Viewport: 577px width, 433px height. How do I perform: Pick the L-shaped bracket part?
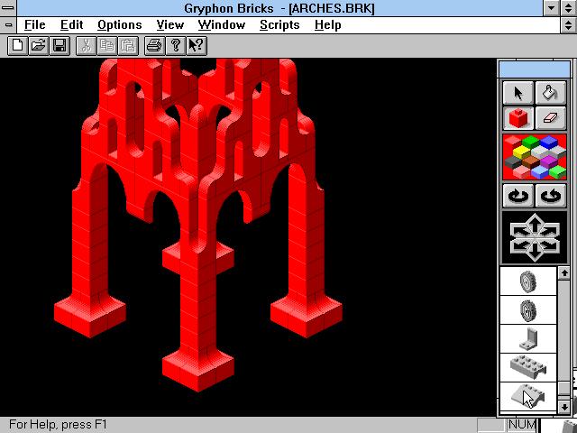[528, 339]
